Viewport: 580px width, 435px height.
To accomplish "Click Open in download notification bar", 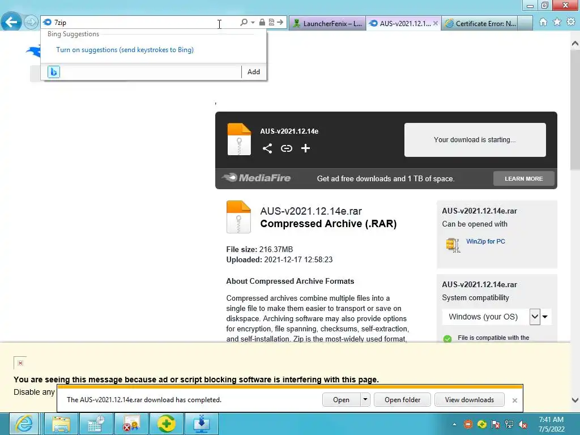I will (341, 400).
